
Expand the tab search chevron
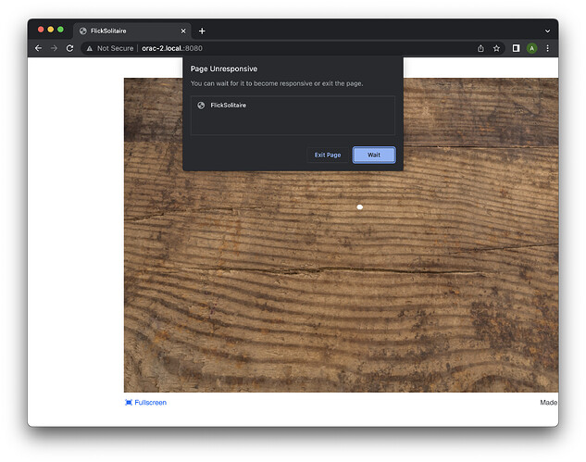coord(547,31)
